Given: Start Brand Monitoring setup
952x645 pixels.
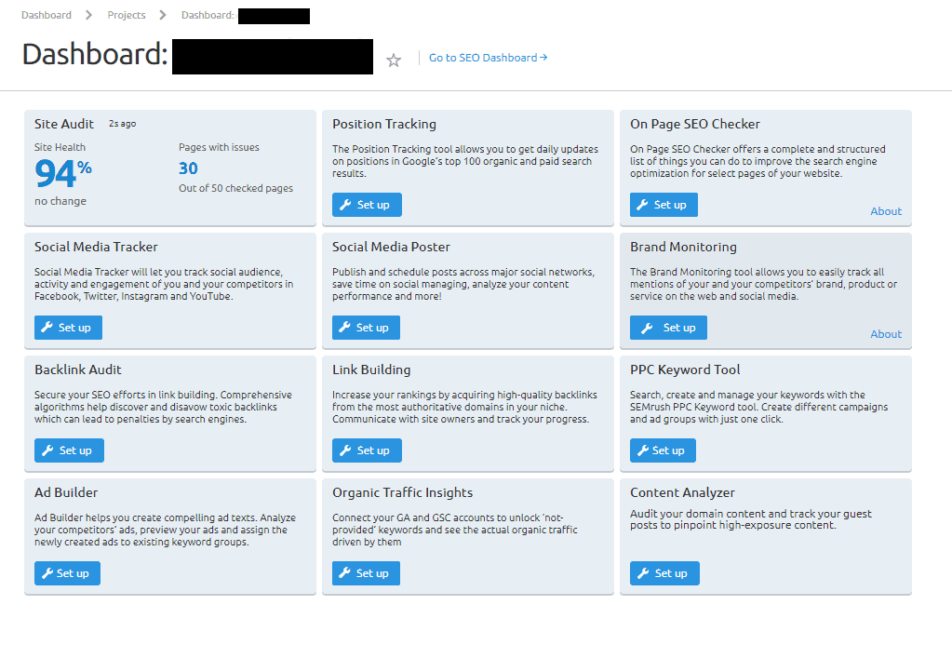Looking at the screenshot, I should (x=668, y=328).
